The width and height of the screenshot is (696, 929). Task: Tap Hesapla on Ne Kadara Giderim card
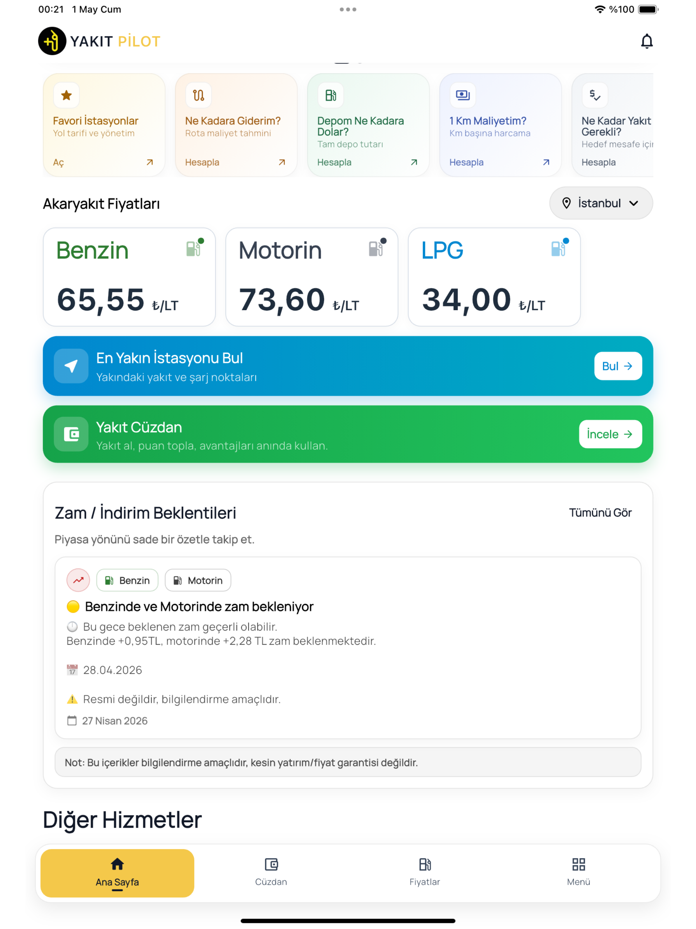pos(202,162)
